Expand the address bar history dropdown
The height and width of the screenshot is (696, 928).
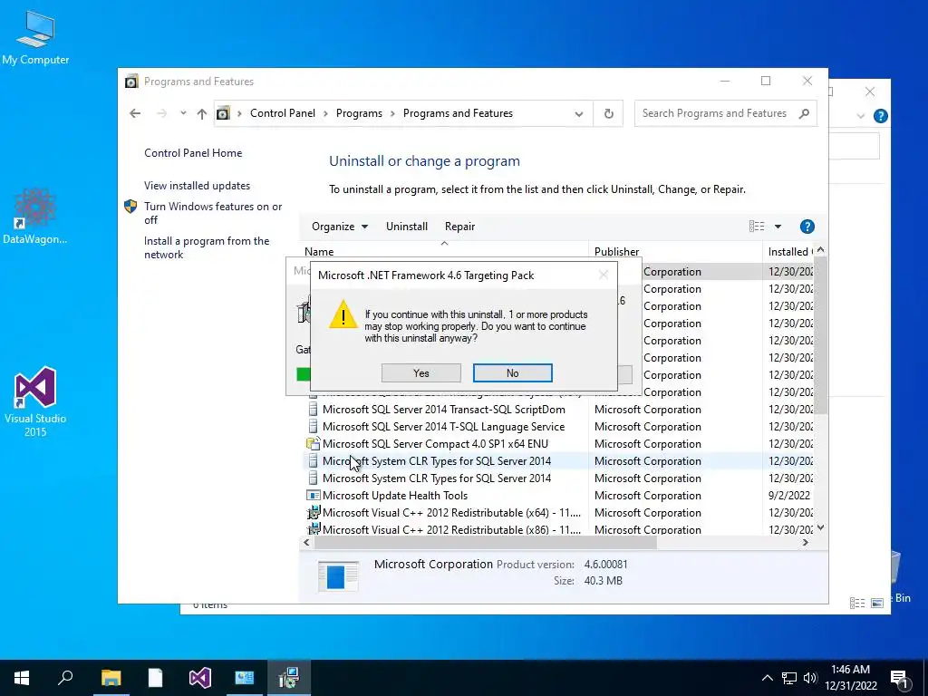click(579, 113)
